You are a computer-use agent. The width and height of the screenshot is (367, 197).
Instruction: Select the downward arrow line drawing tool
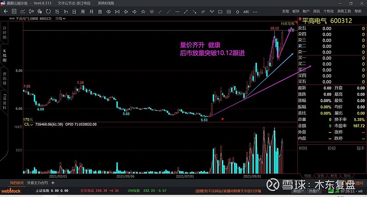(195, 11)
